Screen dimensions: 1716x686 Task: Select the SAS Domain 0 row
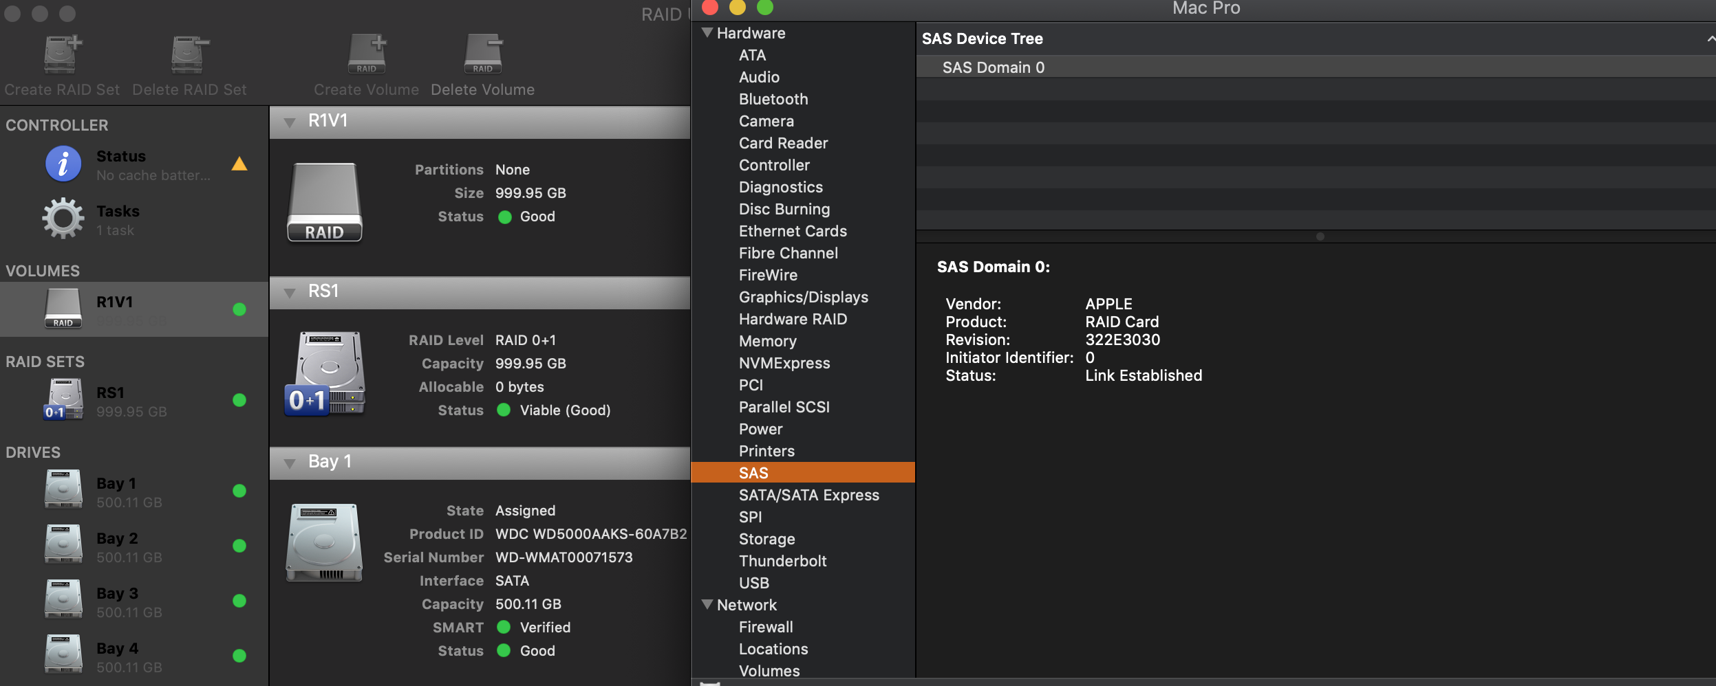(x=1316, y=67)
